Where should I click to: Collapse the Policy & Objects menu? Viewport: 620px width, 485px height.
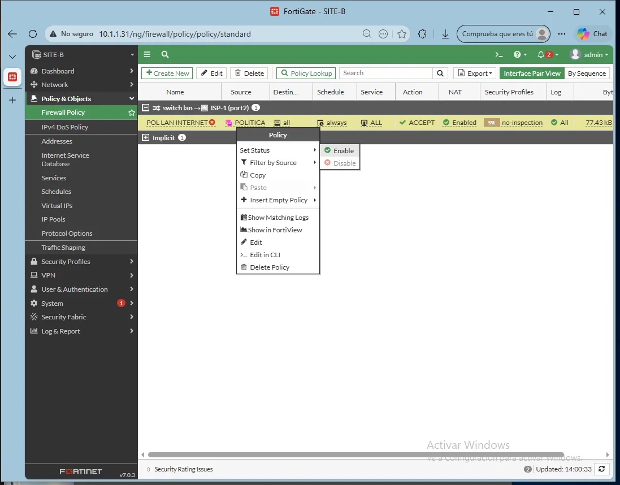[x=81, y=99]
